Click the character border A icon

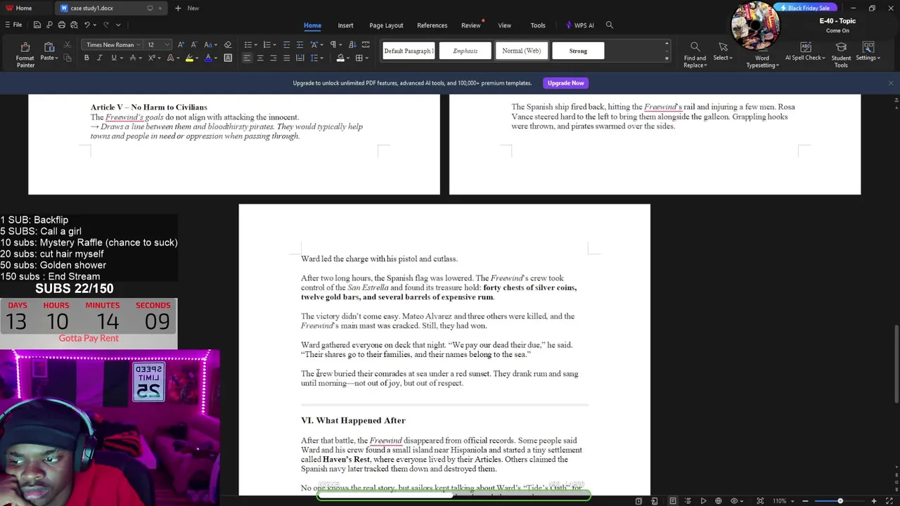(228, 58)
